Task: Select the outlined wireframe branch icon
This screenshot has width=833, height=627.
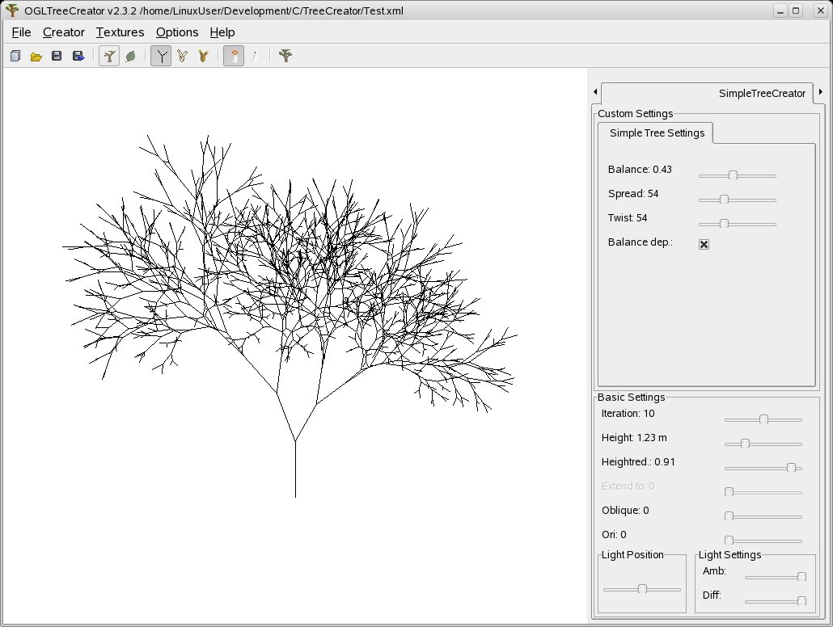Action: [x=182, y=56]
